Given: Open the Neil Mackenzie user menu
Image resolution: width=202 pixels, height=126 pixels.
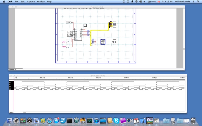Looking at the screenshot, I should (182, 2).
